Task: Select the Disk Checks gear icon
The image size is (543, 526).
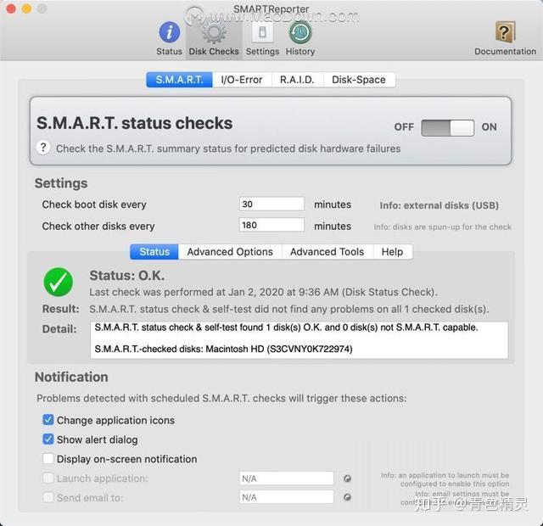Action: [x=214, y=33]
